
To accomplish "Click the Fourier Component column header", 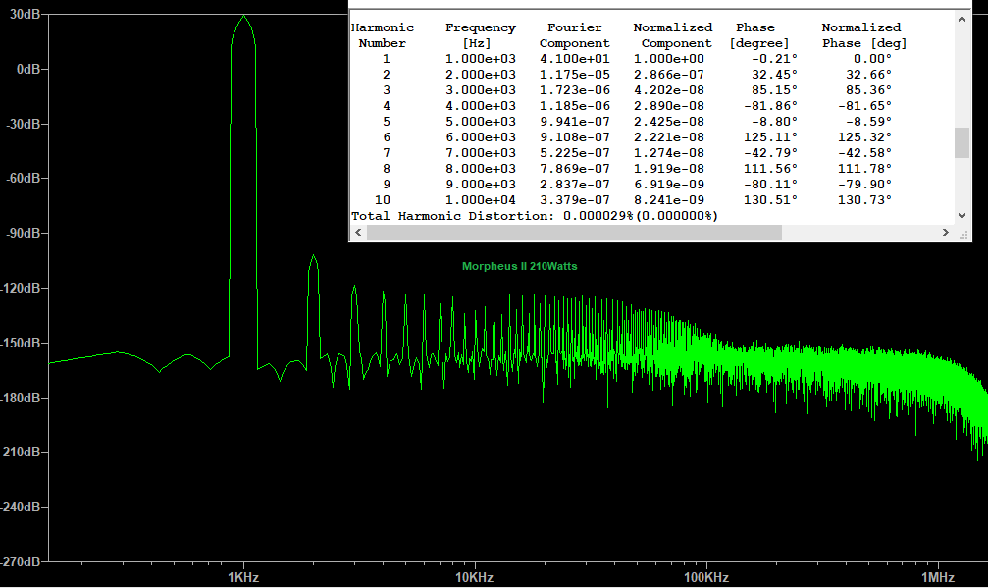I will [575, 35].
